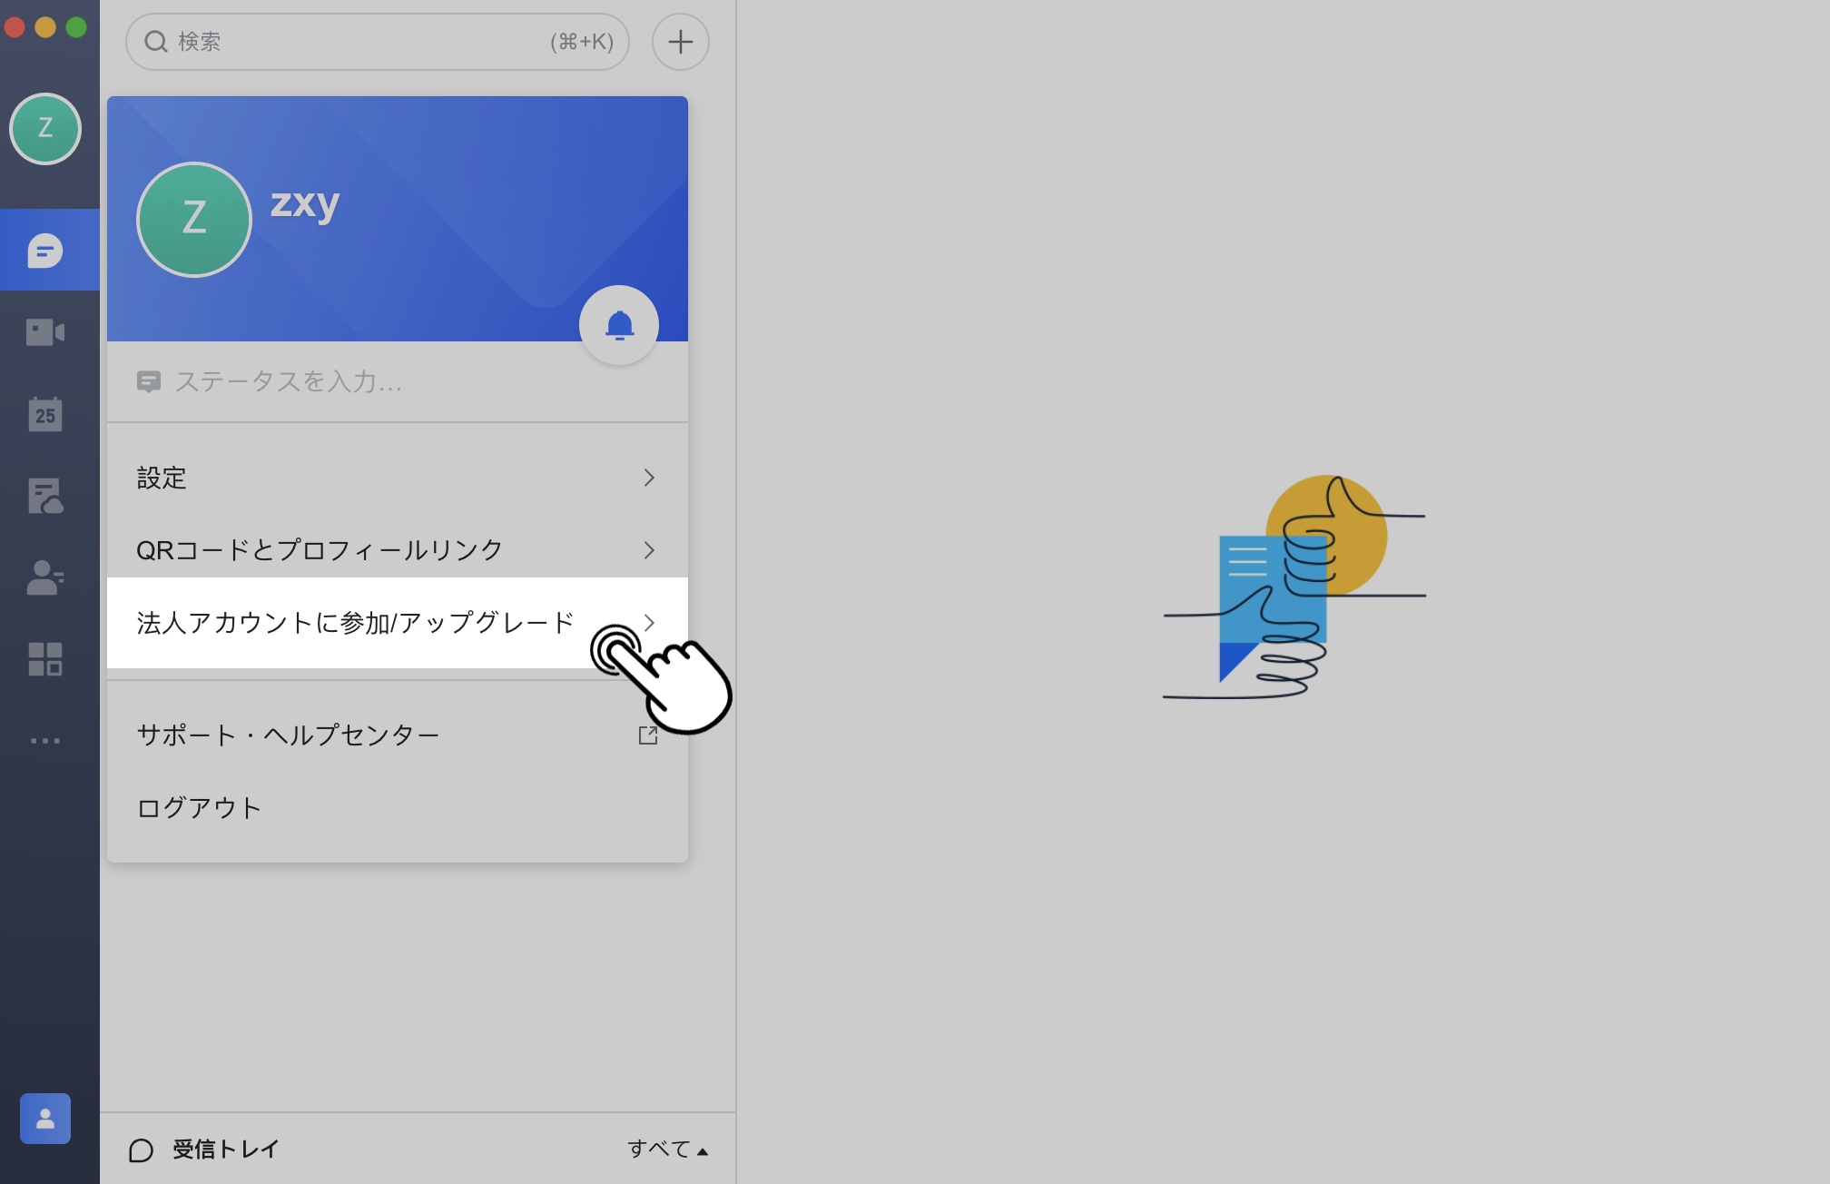The image size is (1830, 1184).
Task: Expand the chevron next to 設定
Action: tap(649, 478)
